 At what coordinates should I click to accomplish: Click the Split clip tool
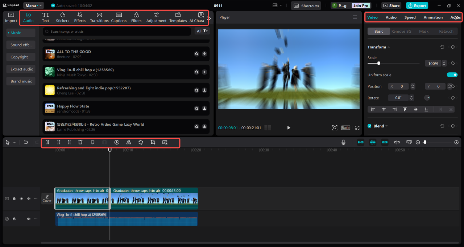[47, 142]
